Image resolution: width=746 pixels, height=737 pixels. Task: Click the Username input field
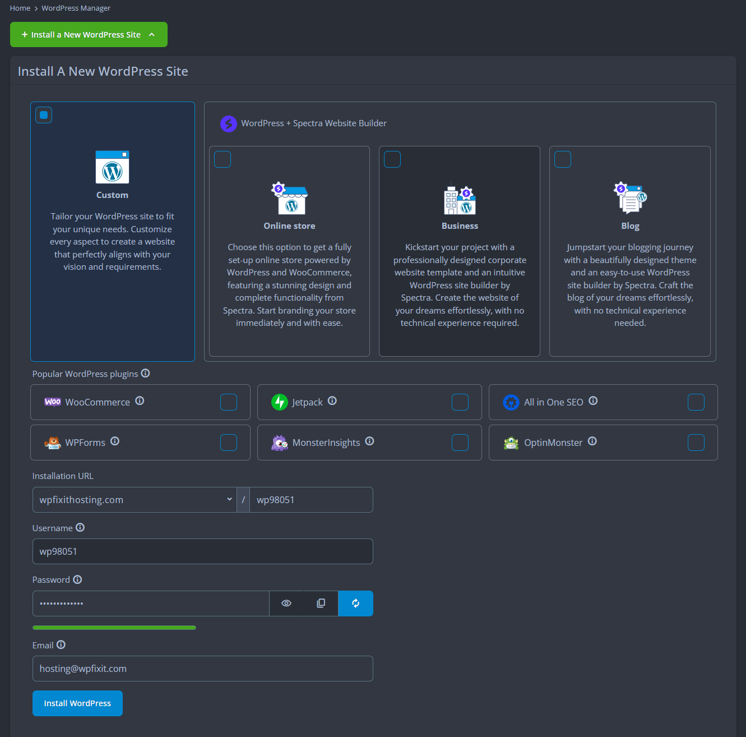point(203,551)
